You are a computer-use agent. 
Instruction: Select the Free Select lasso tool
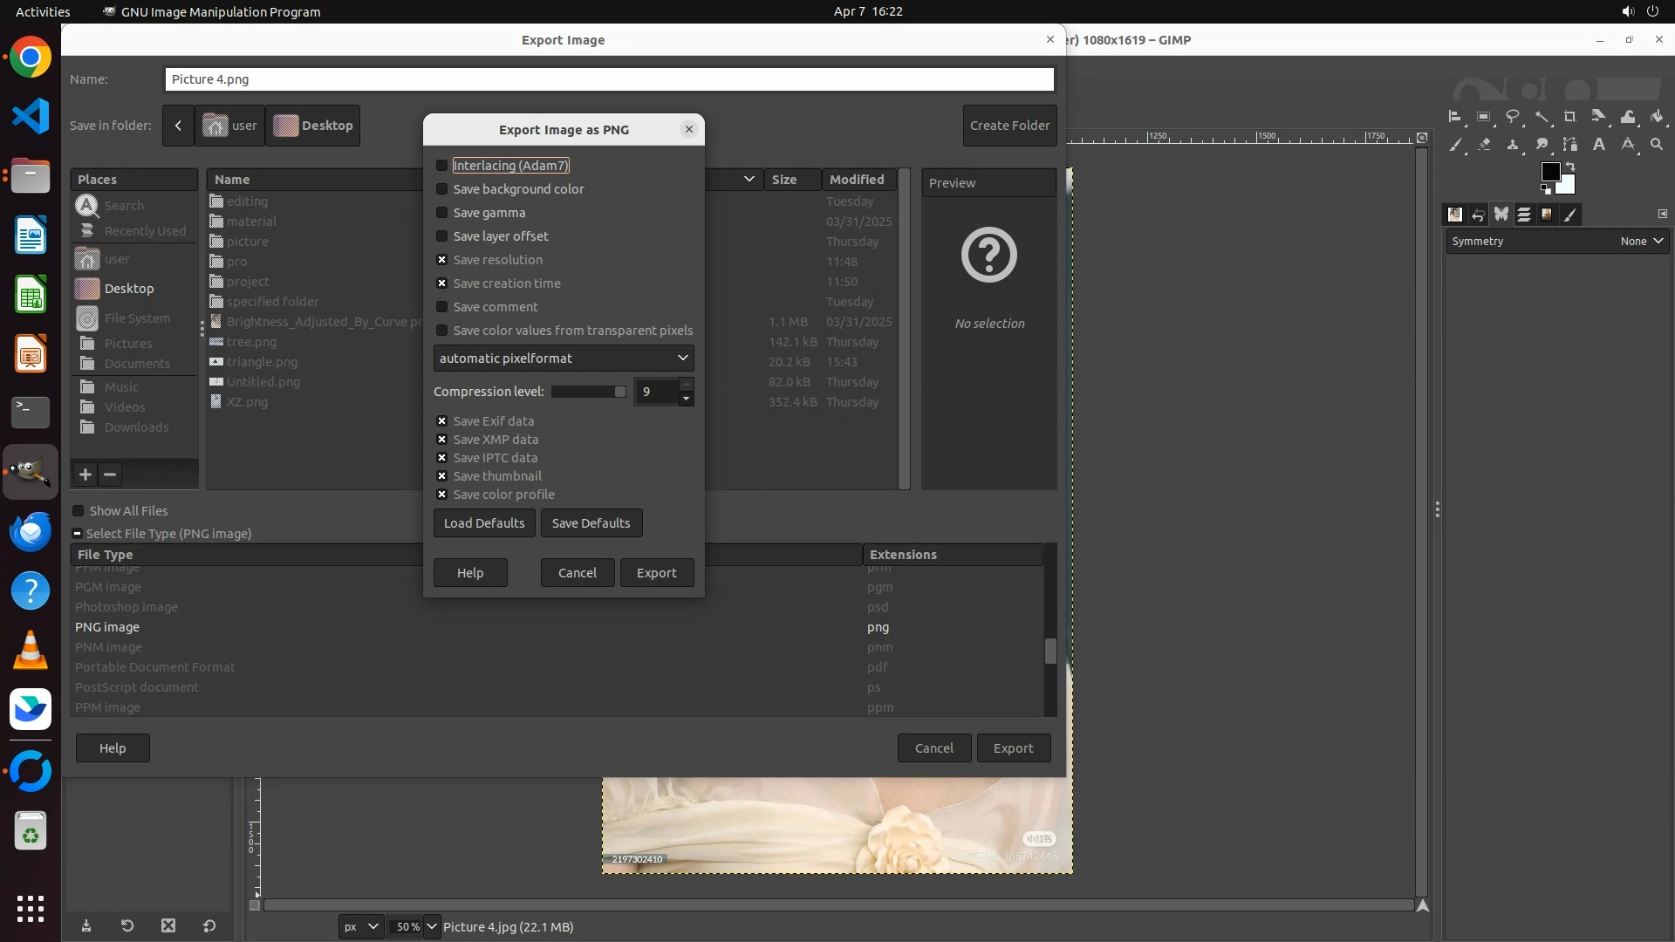1513,117
